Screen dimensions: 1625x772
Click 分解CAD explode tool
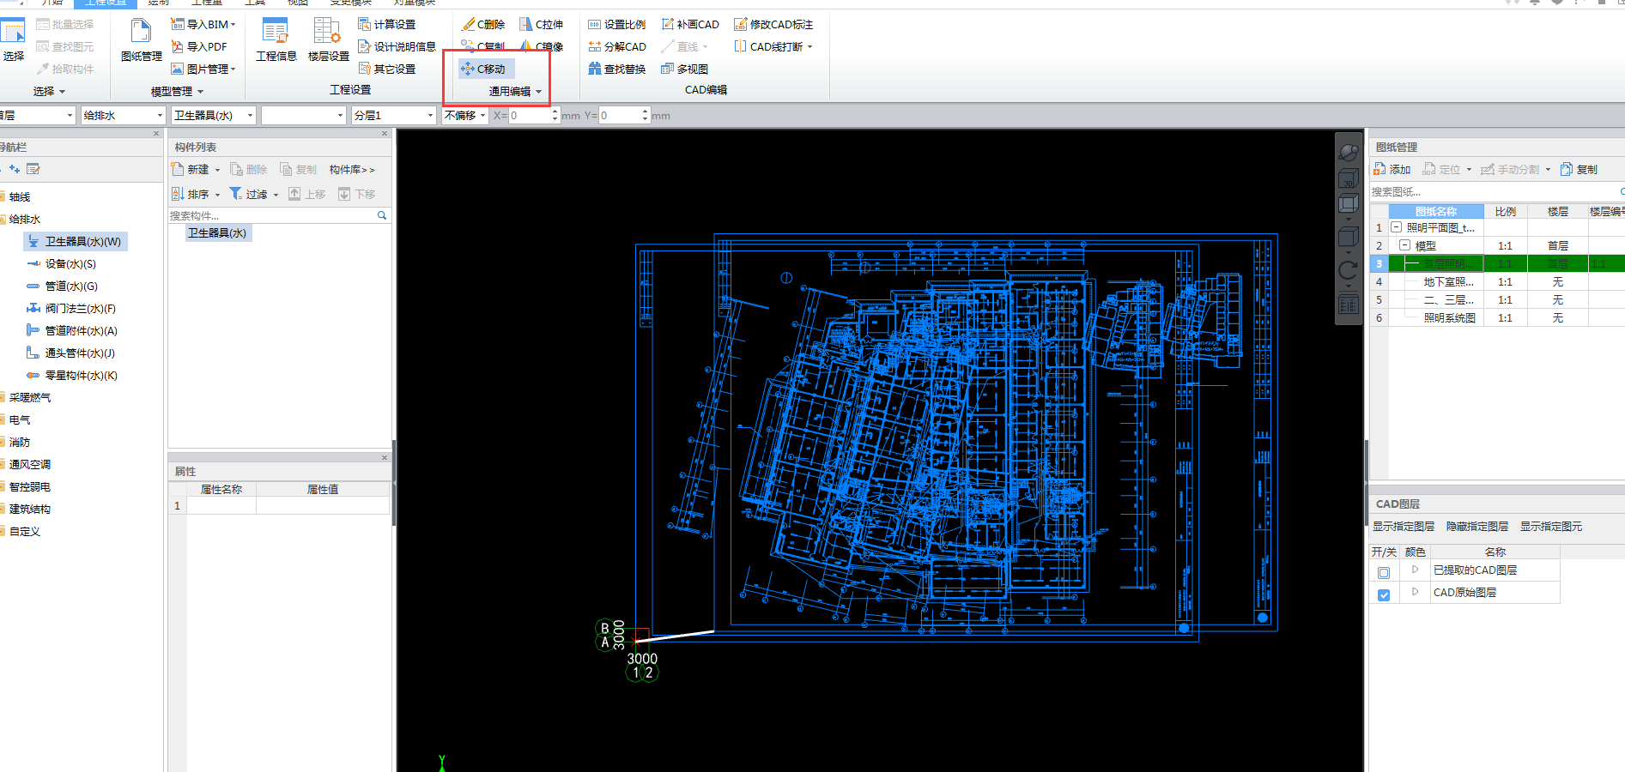(x=616, y=46)
